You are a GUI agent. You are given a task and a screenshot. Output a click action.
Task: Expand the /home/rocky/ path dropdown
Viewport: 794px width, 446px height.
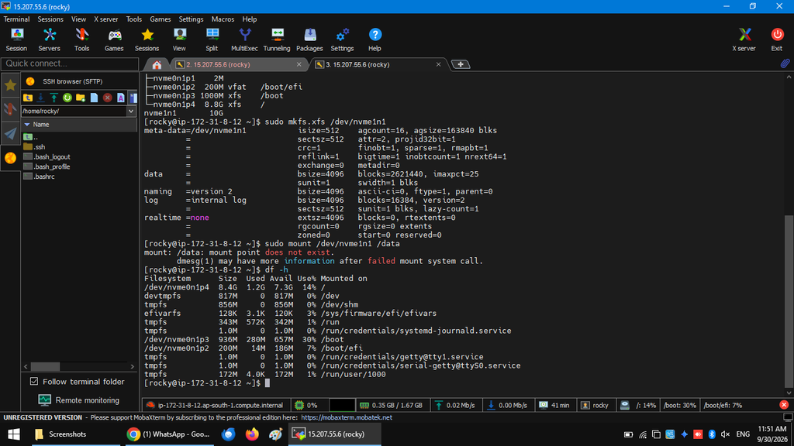pyautogui.click(x=131, y=111)
